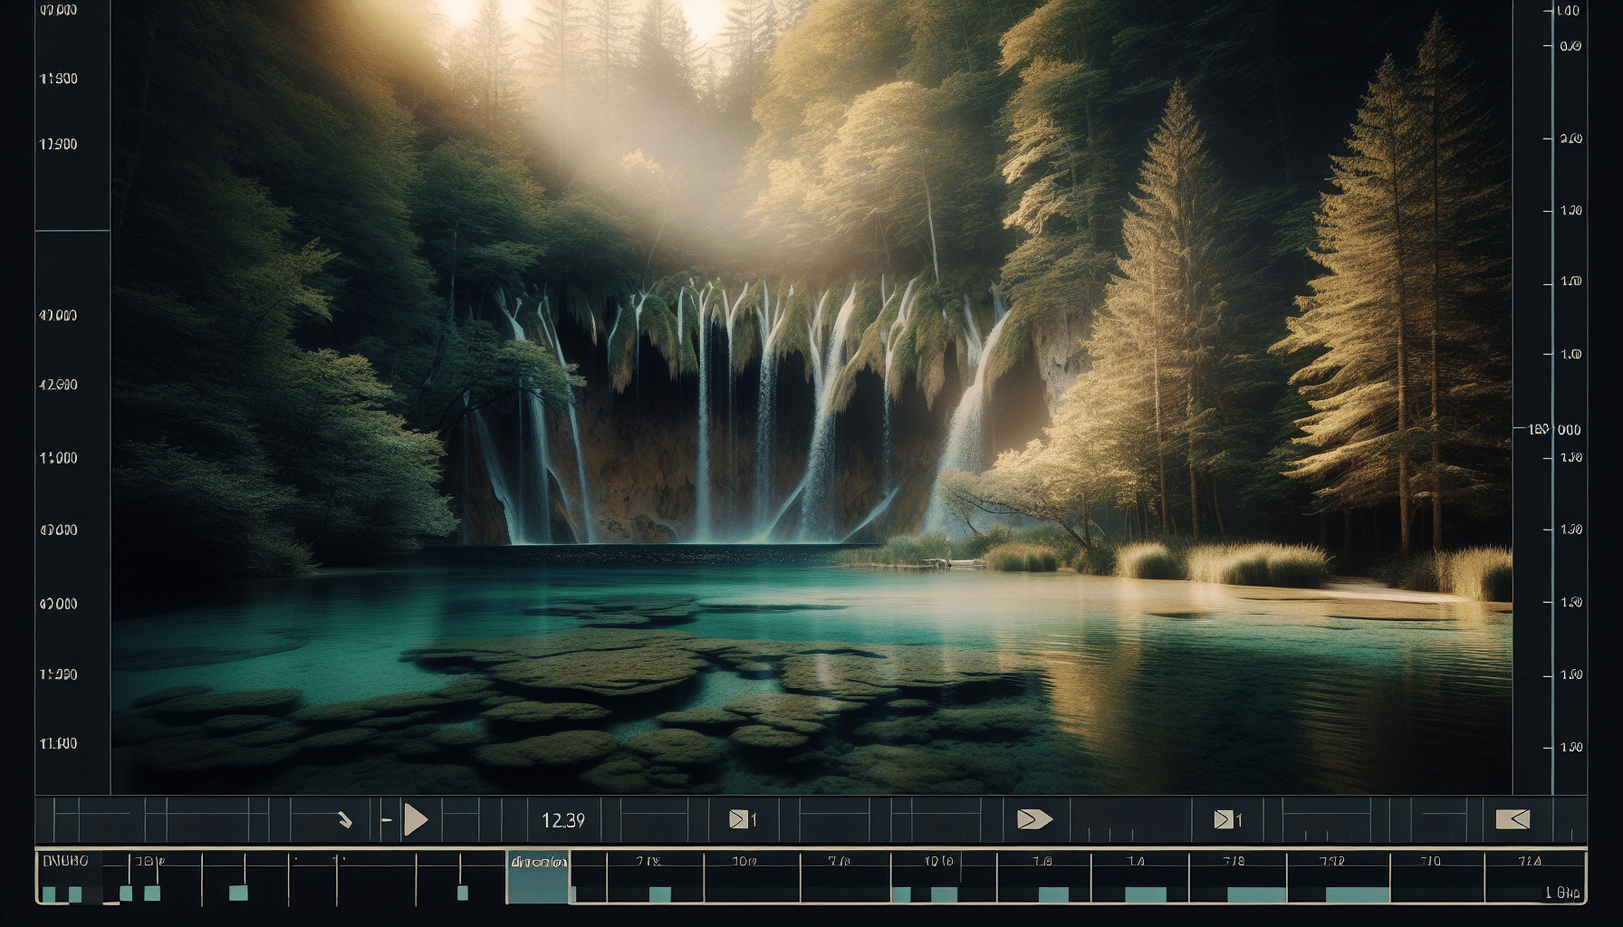
Task: Click the 11900 mark on left ruler
Action: tap(59, 79)
